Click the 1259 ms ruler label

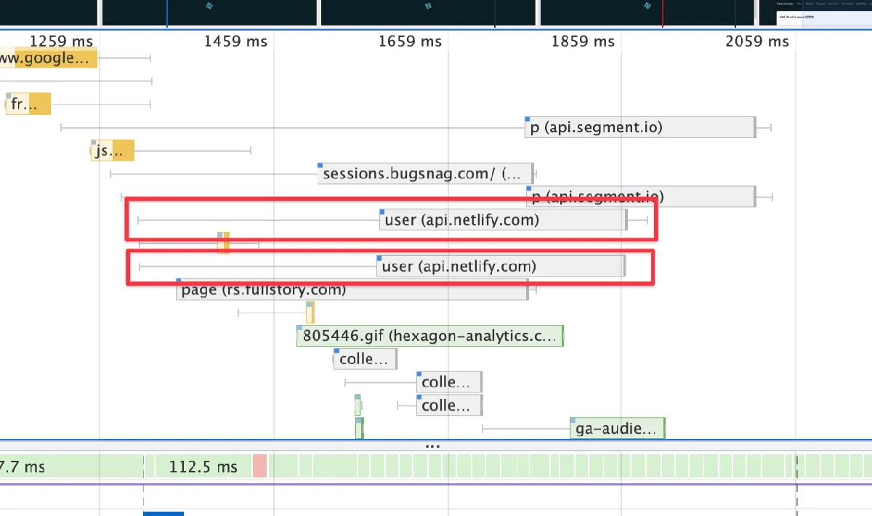61,41
